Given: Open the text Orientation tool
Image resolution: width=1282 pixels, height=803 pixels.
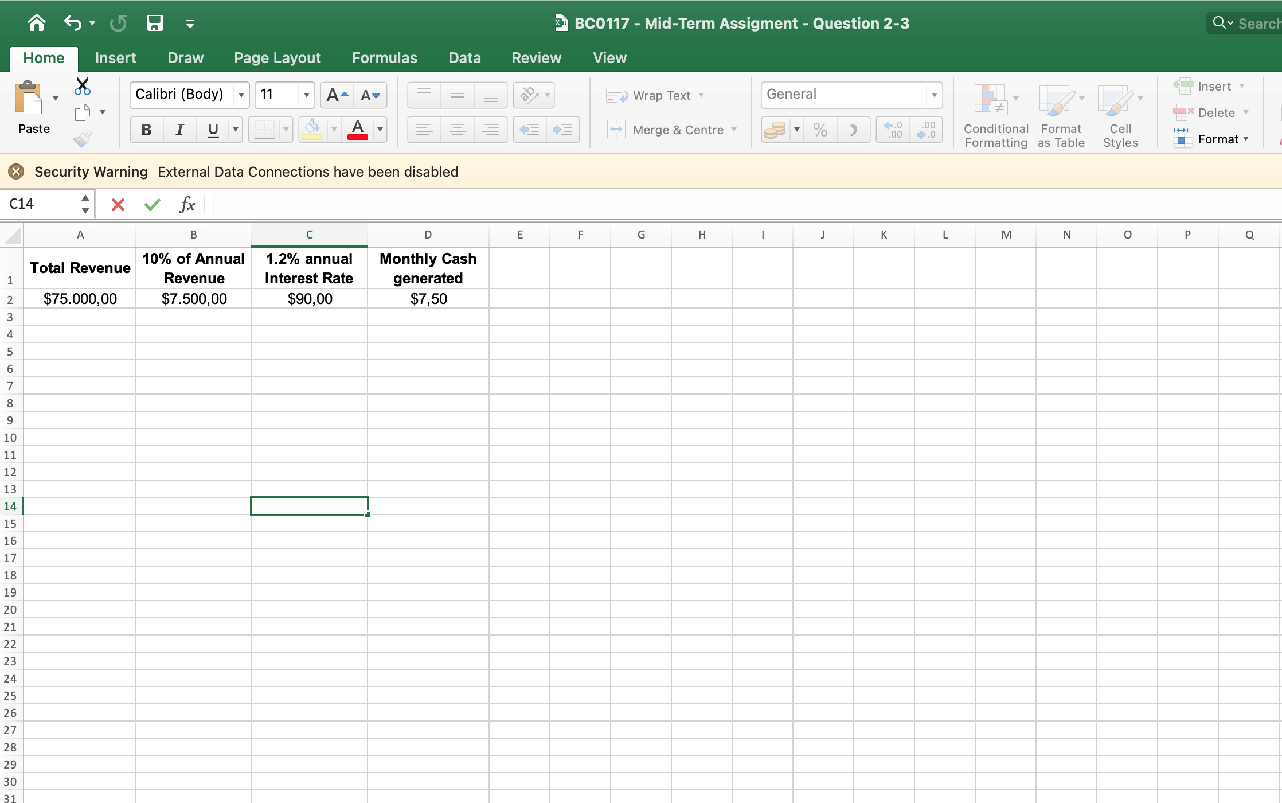Looking at the screenshot, I should pyautogui.click(x=530, y=95).
